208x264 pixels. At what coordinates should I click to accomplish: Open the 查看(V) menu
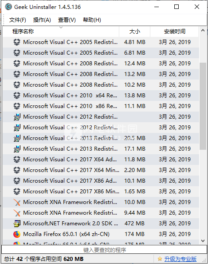[x=67, y=20]
